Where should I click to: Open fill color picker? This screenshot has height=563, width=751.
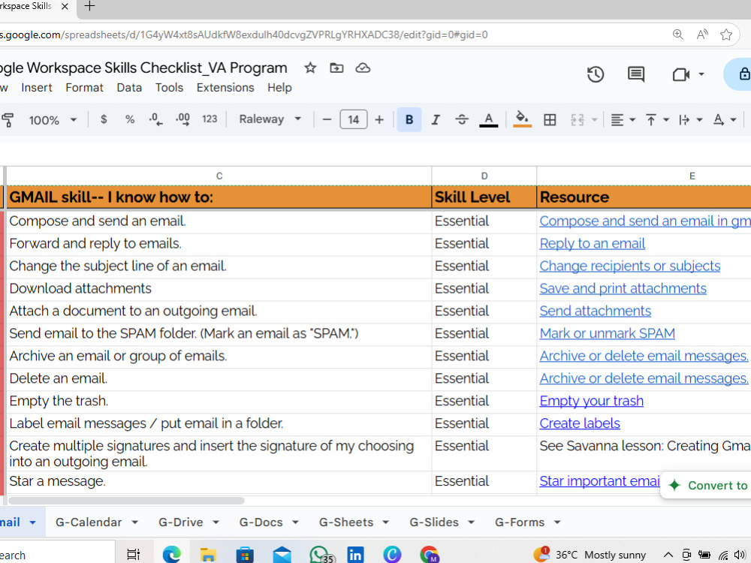coord(522,119)
